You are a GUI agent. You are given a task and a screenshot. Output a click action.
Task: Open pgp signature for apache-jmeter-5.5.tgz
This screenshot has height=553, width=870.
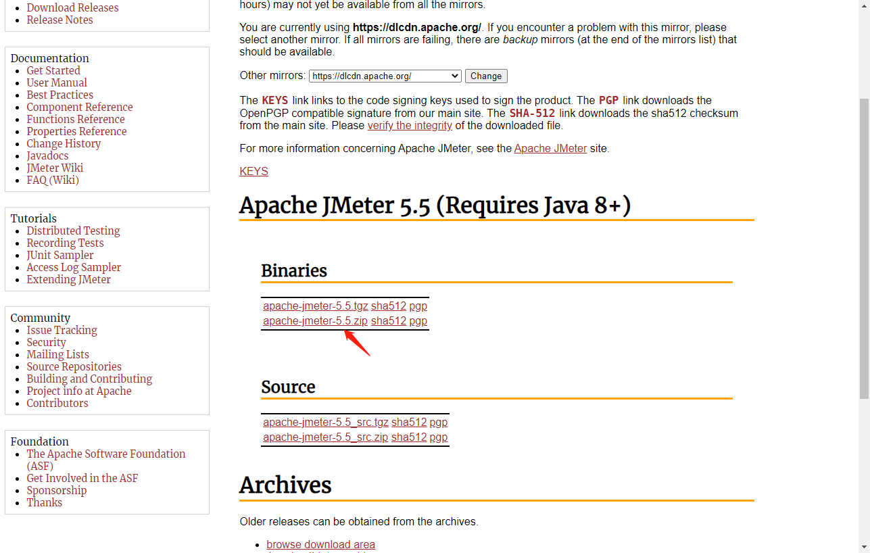point(418,306)
